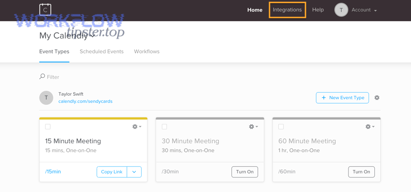
Task: Turn On the 60 Minute Meeting
Action: (362, 172)
